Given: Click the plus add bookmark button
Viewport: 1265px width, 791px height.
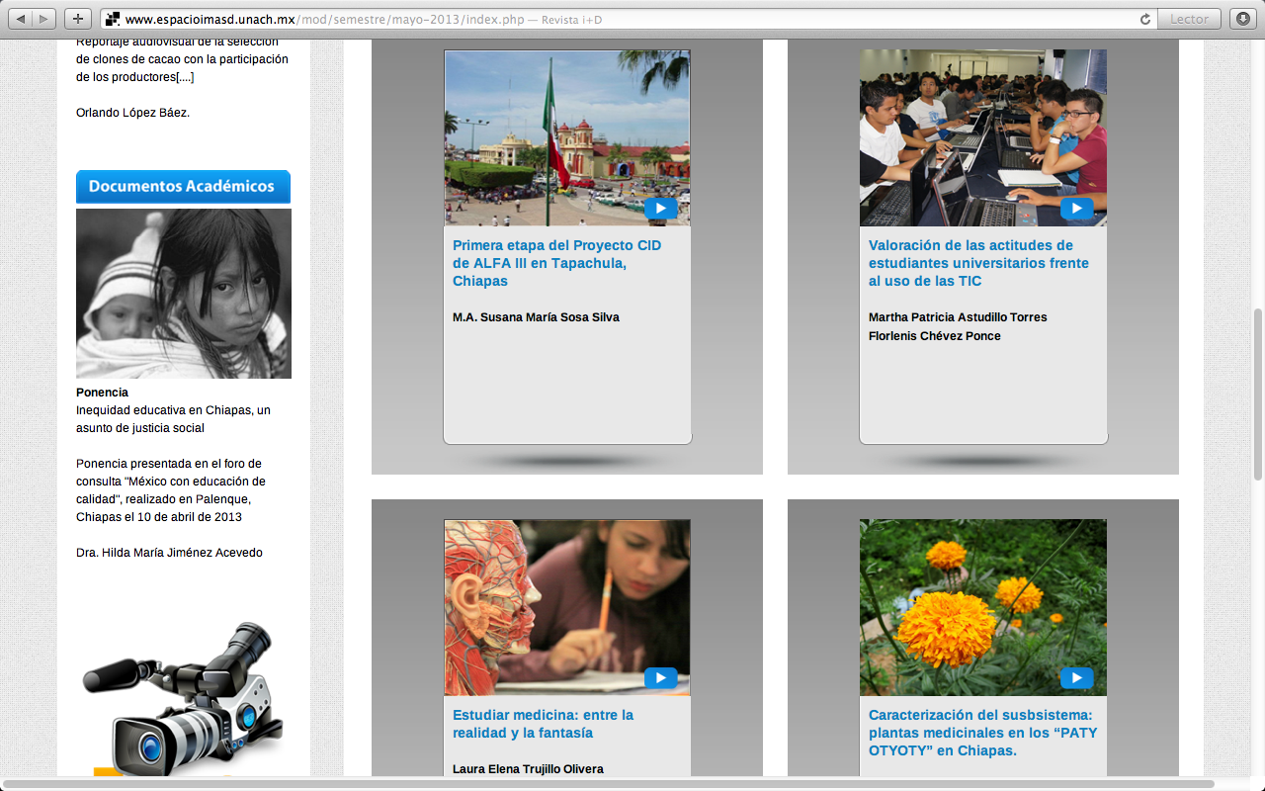Looking at the screenshot, I should point(78,19).
